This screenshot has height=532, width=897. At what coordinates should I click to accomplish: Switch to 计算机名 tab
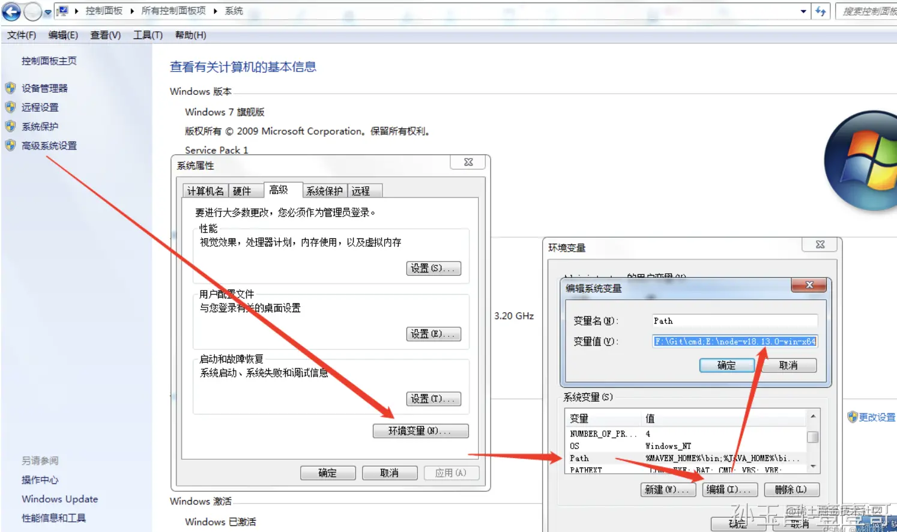(205, 191)
